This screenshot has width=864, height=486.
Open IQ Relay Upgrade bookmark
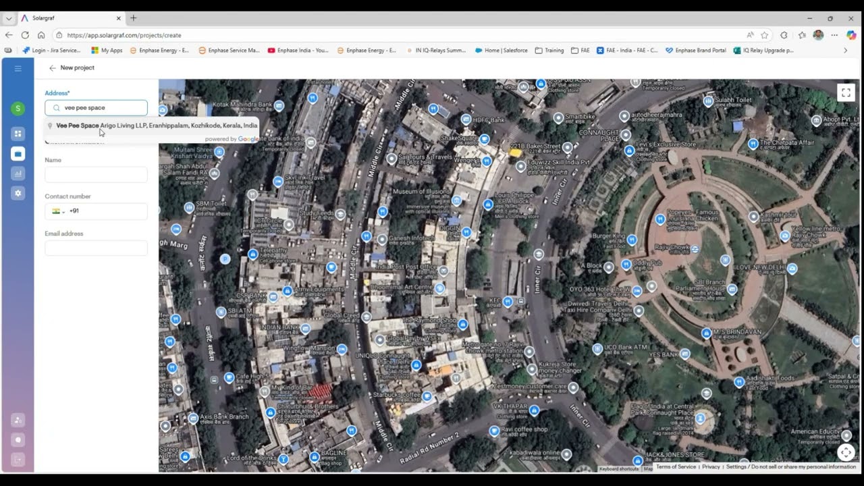[763, 50]
